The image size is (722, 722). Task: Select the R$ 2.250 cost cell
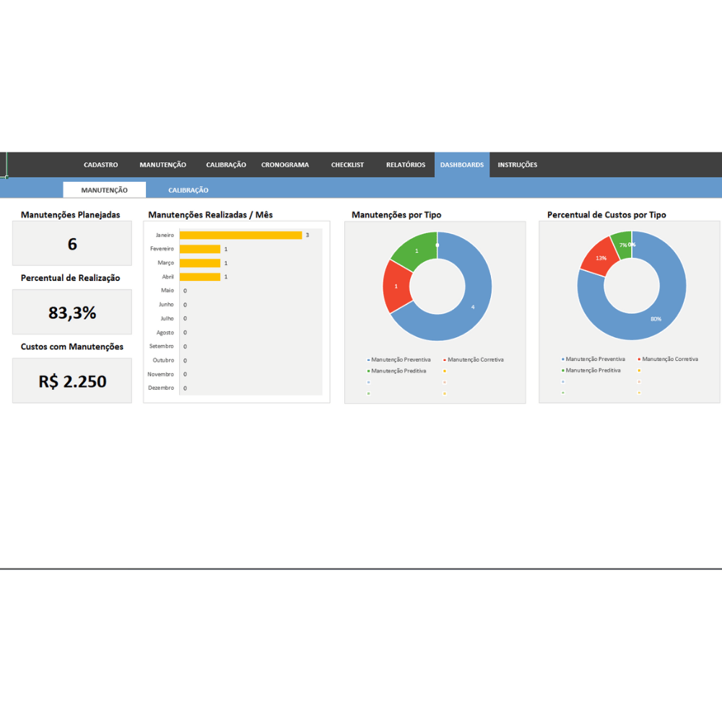72,380
